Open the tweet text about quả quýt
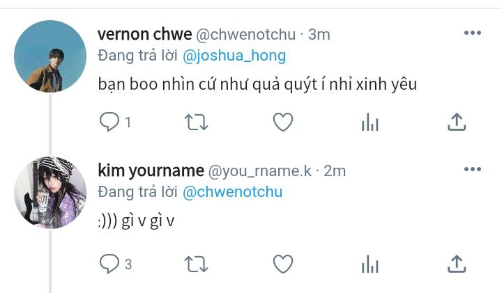This screenshot has height=293, width=502. pyautogui.click(x=257, y=84)
